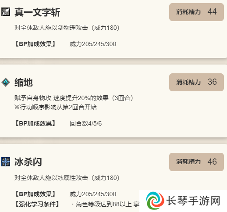
Task: Click 【强化学习条件】 label under 冰杀闪
Action: coord(37,204)
